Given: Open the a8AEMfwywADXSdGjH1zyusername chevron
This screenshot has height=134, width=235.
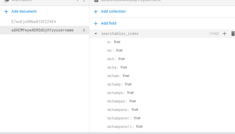Looking at the screenshot, I should coord(84,30).
